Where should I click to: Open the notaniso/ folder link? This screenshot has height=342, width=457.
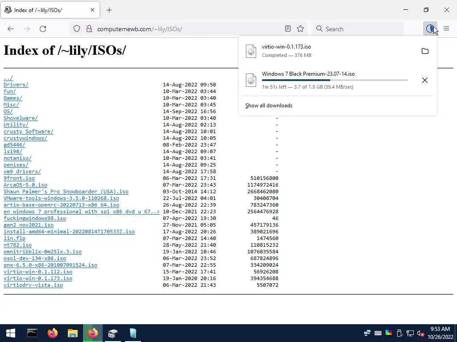[x=17, y=158]
